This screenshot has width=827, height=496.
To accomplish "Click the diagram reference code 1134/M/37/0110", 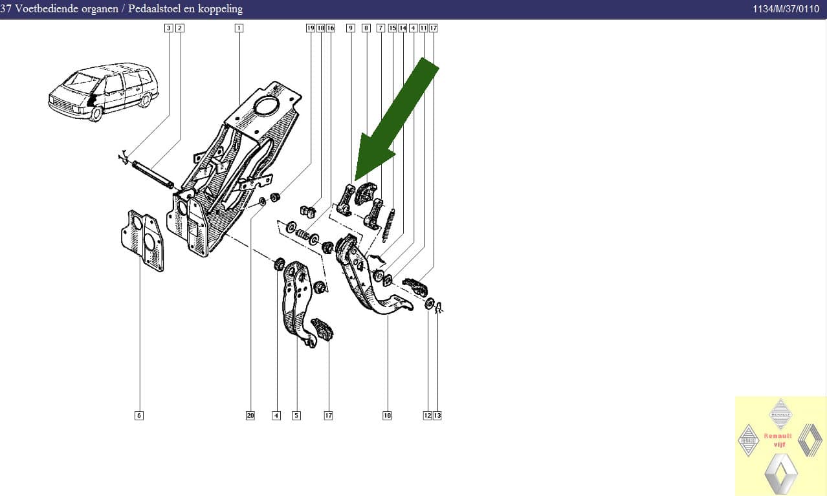I will [x=786, y=9].
